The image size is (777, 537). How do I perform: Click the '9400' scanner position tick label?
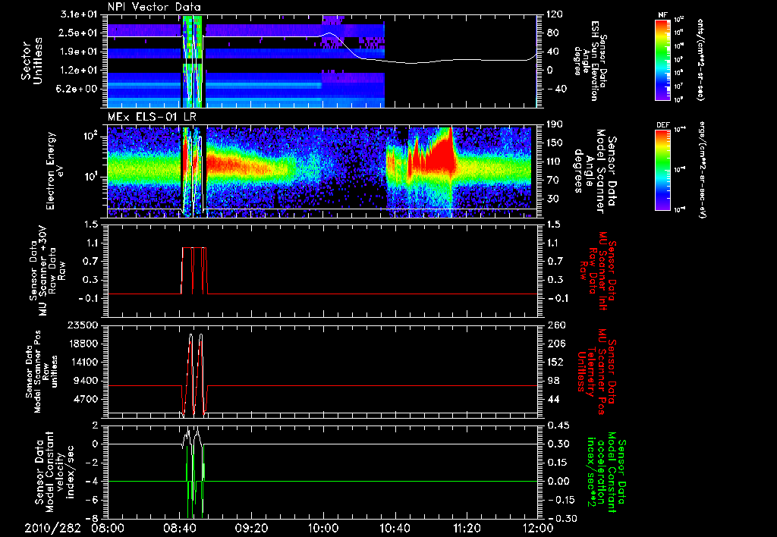tap(87, 381)
